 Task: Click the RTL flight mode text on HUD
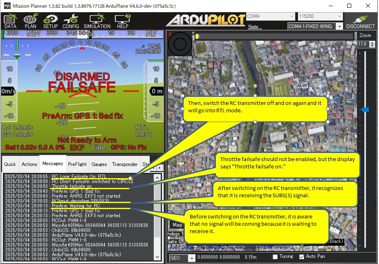tap(142, 128)
